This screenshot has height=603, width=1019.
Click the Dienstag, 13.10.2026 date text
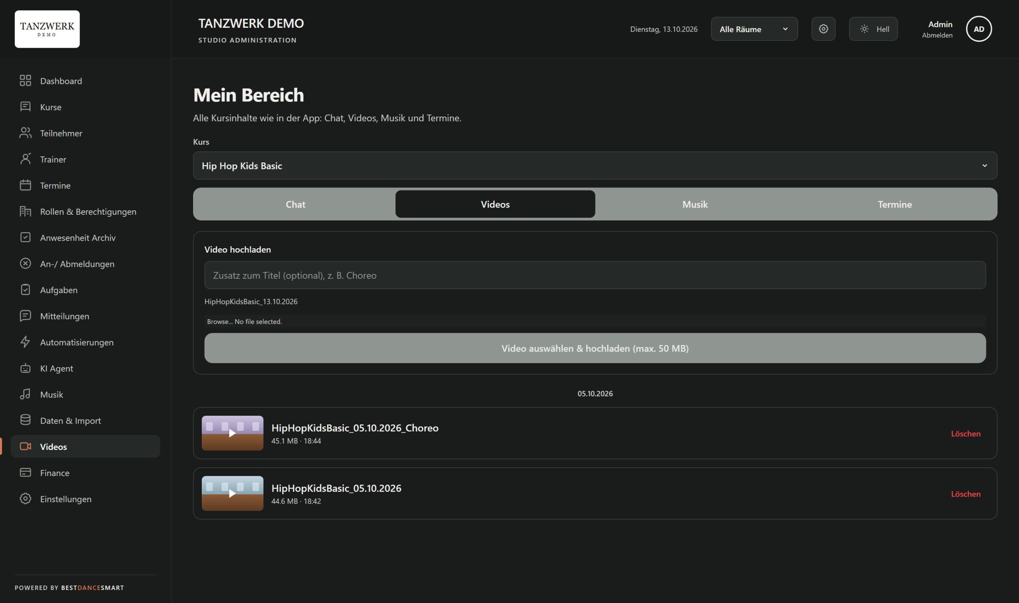click(664, 29)
